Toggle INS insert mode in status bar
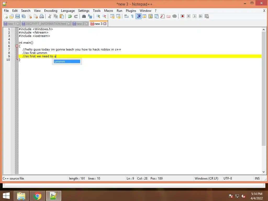 click(257, 178)
